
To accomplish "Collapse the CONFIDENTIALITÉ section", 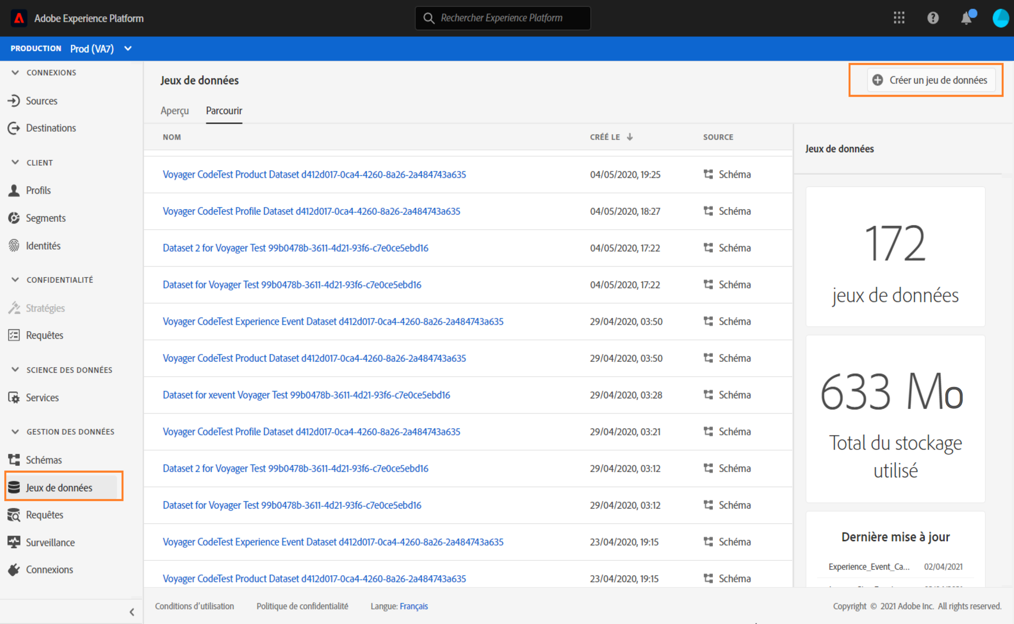I will click(x=15, y=279).
